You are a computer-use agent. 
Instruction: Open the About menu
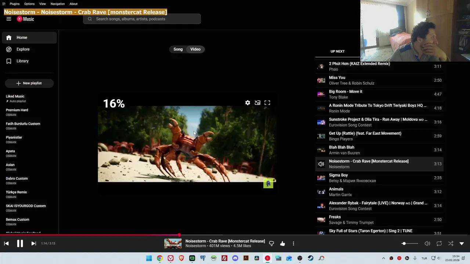click(x=73, y=4)
